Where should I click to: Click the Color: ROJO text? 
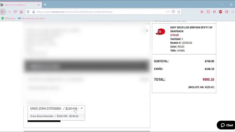pos(177,47)
